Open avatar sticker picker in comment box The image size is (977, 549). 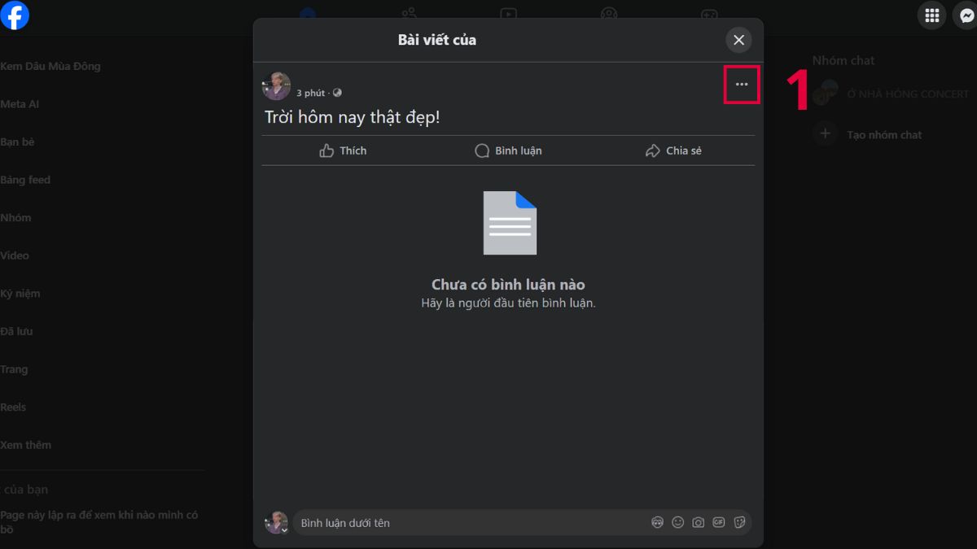tap(658, 523)
